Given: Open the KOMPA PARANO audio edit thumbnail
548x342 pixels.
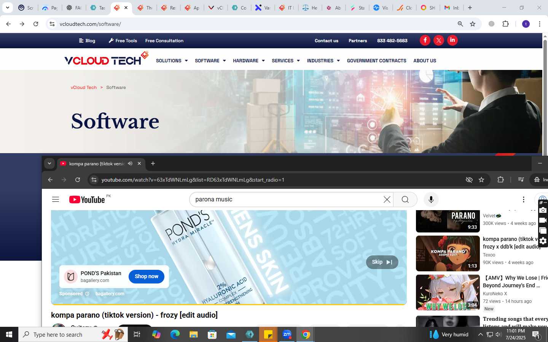Looking at the screenshot, I should coord(448,253).
